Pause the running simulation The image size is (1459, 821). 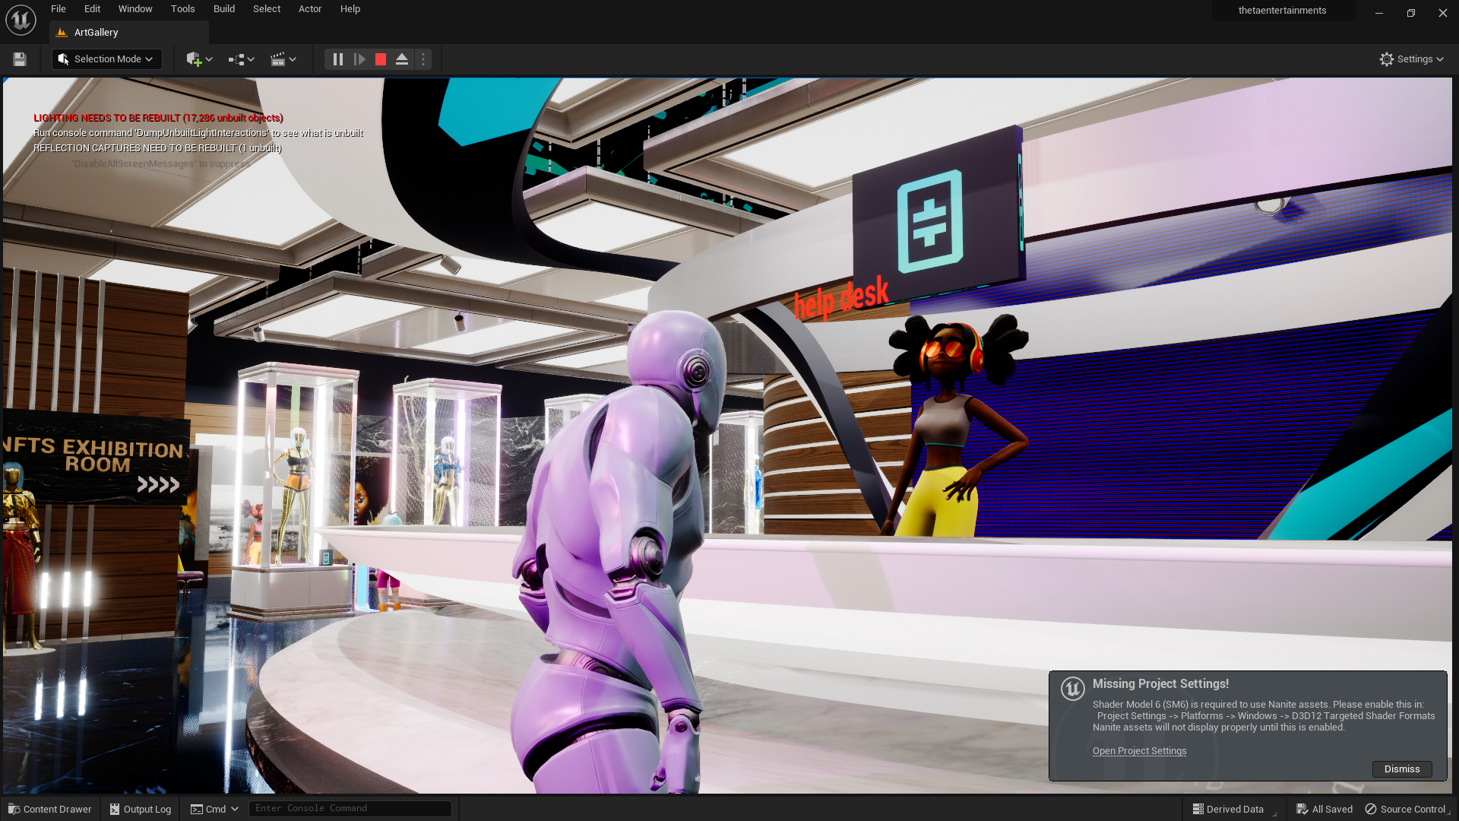[x=338, y=59]
